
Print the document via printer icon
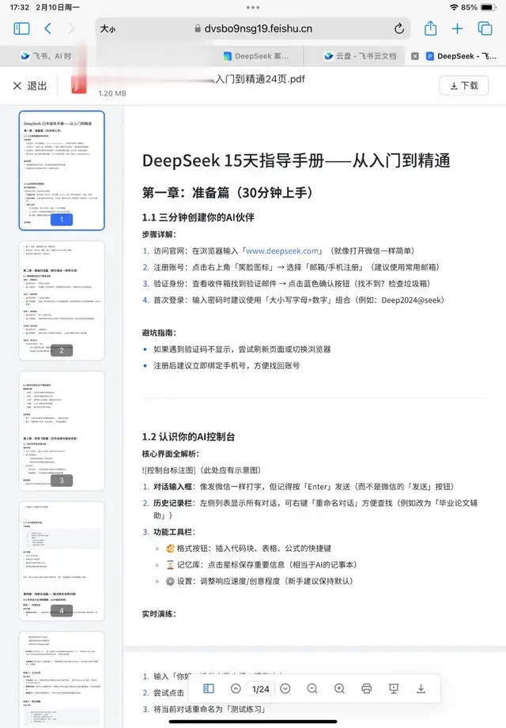click(367, 688)
